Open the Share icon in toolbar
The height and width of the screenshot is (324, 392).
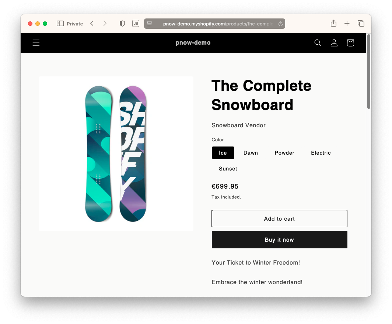[333, 23]
